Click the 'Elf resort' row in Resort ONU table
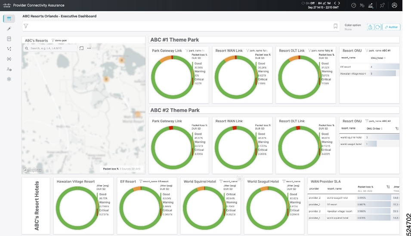 click(x=369, y=67)
